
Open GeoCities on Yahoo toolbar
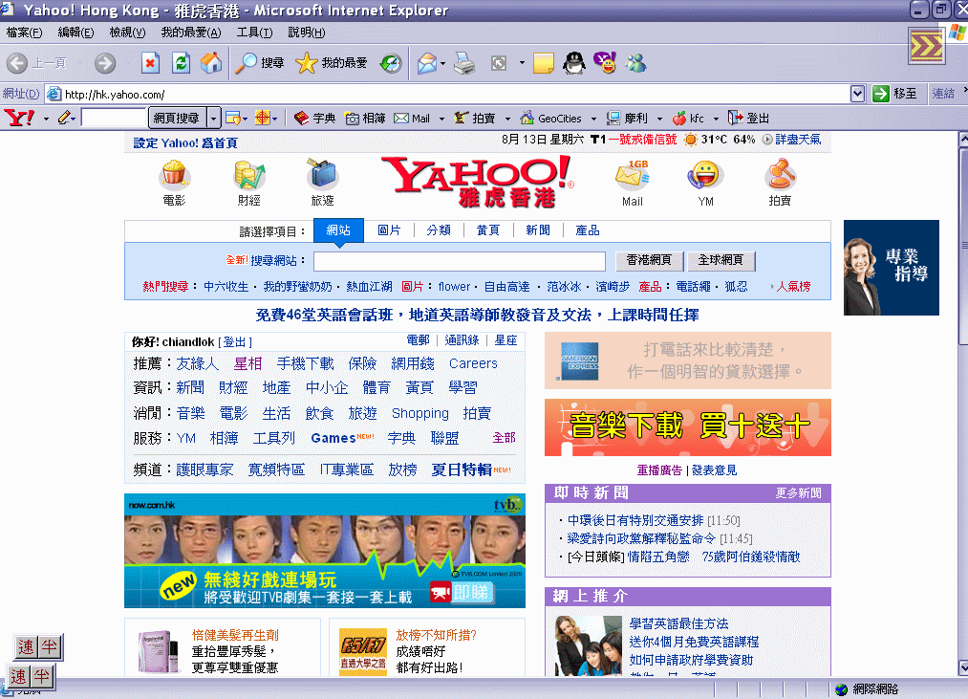(x=550, y=118)
